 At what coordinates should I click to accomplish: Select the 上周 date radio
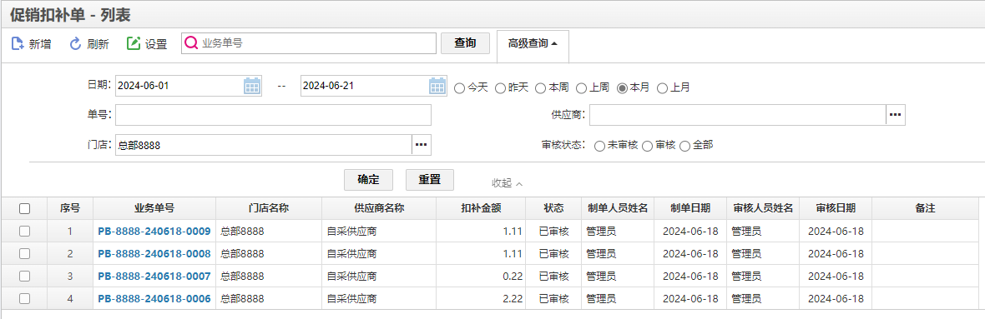tap(581, 87)
